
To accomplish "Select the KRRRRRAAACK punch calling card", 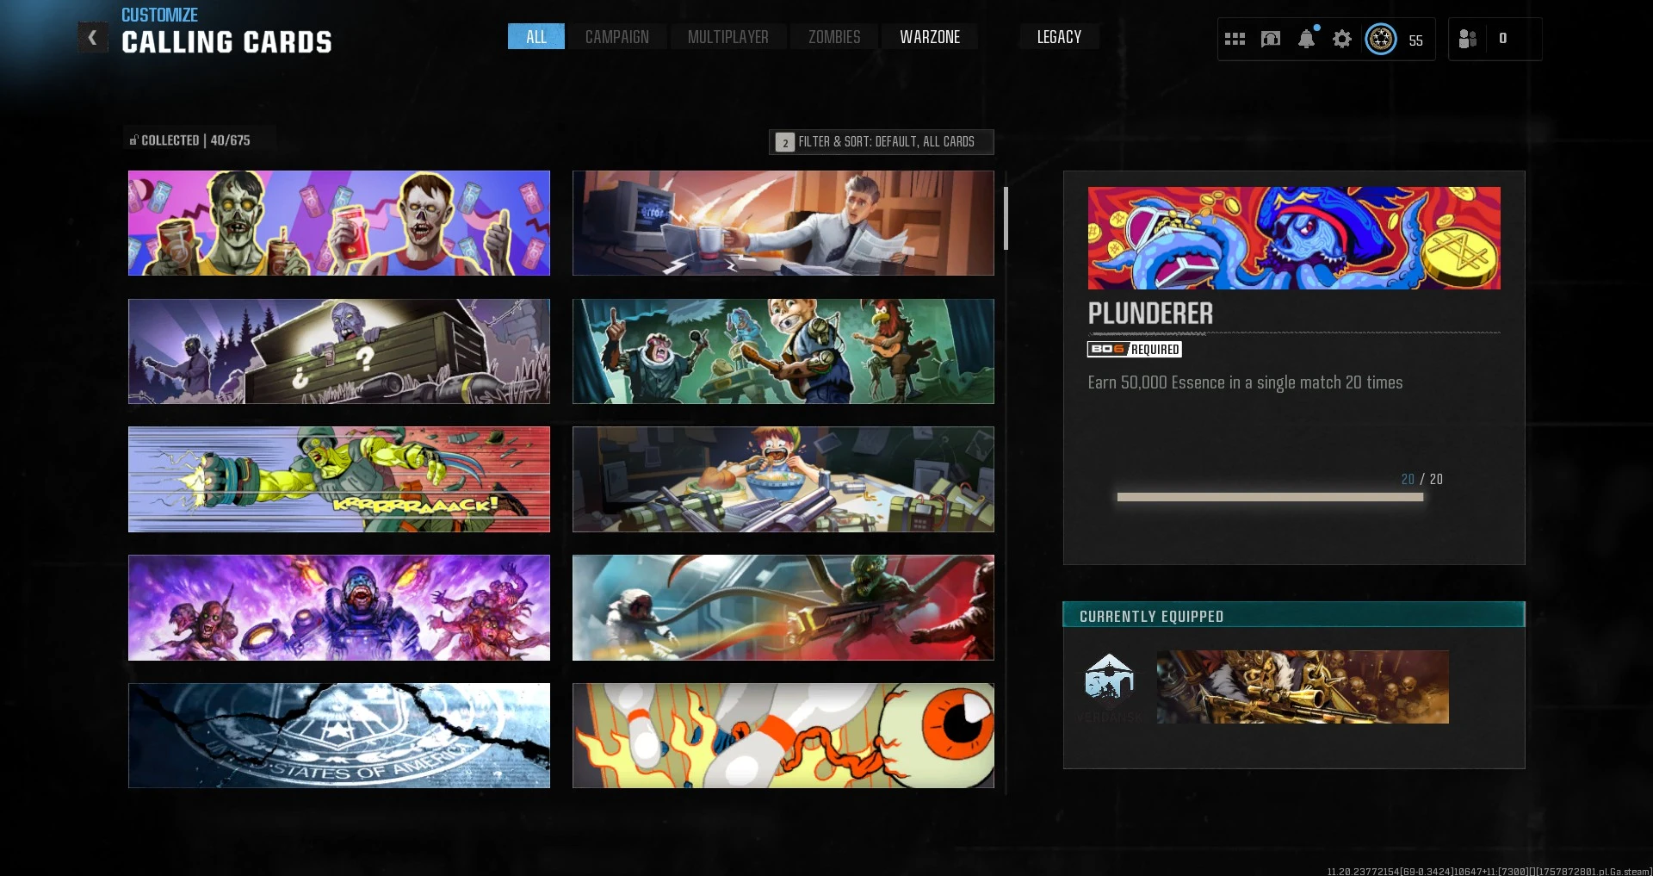I will tap(339, 480).
